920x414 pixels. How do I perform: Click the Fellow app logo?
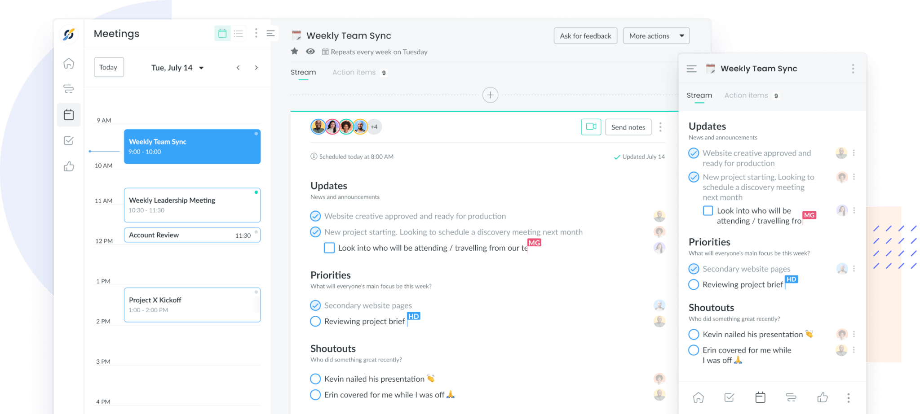pyautogui.click(x=69, y=35)
